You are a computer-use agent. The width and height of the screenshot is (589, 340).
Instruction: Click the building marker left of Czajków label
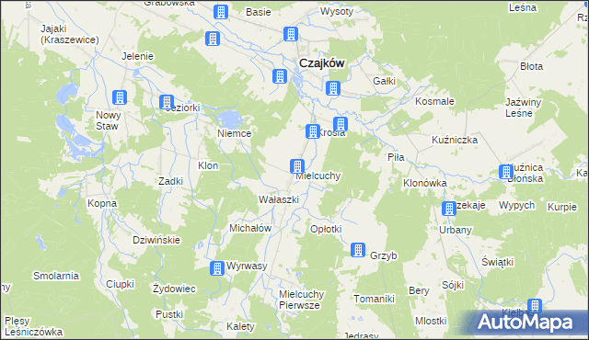[280, 76]
